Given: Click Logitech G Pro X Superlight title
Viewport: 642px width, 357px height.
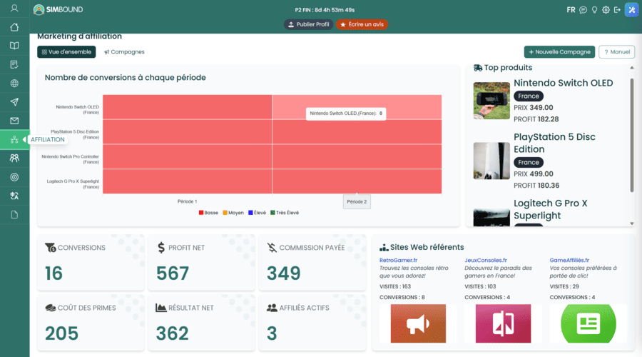Looking at the screenshot, I should [550, 209].
